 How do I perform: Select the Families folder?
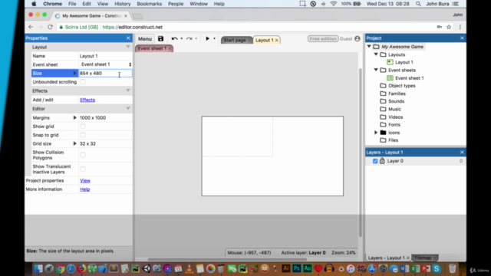click(x=397, y=94)
